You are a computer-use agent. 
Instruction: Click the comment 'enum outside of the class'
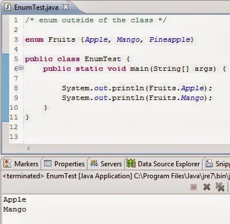click(96, 20)
